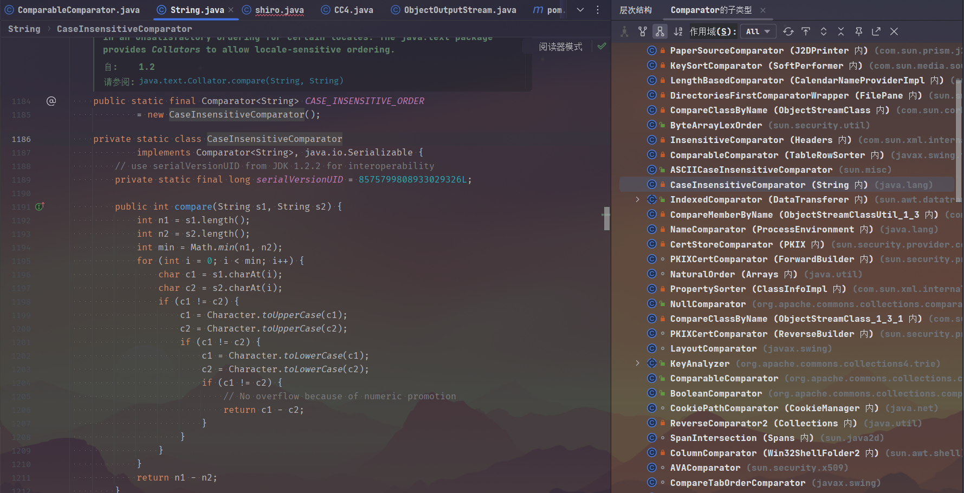Screen dimensions: 964x493
Task: Collapse all hierarchy nodes
Action: (x=841, y=31)
